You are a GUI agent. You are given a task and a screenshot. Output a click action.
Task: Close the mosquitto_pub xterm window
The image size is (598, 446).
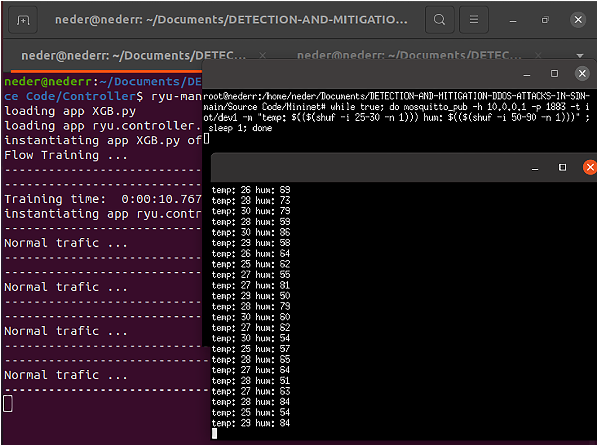pos(582,74)
